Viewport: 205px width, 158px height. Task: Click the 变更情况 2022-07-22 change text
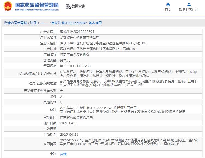(x=129, y=142)
